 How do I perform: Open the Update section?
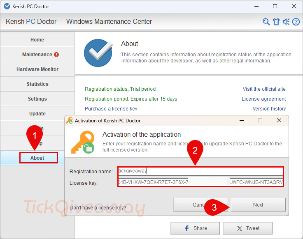[37, 113]
